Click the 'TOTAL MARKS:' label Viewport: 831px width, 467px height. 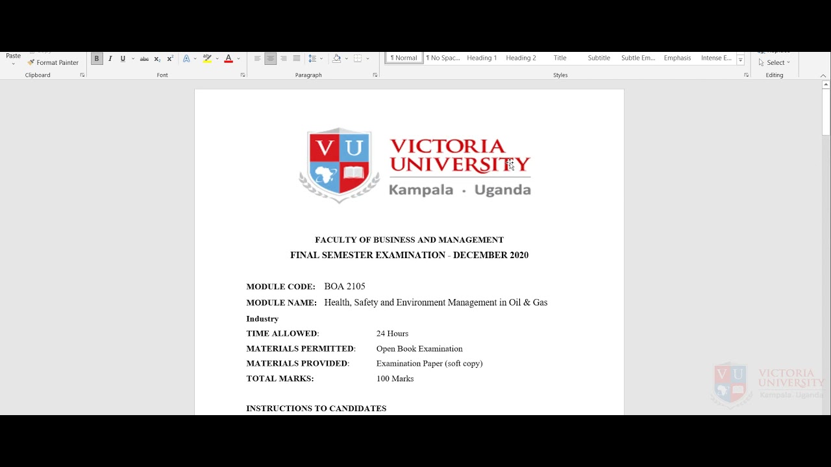(x=280, y=379)
